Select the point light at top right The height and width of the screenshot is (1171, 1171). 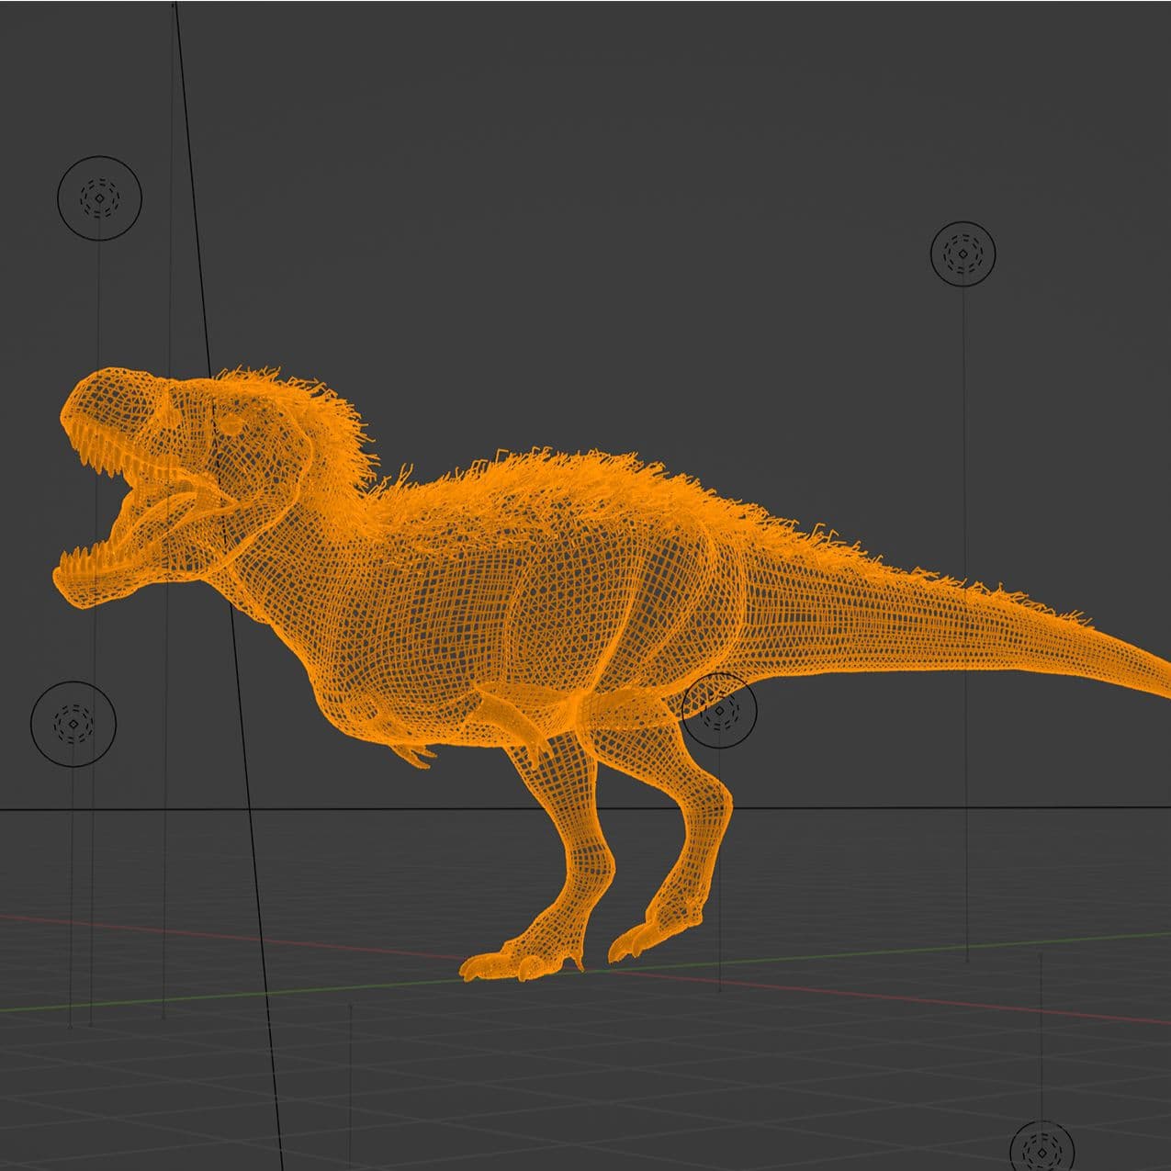click(963, 253)
